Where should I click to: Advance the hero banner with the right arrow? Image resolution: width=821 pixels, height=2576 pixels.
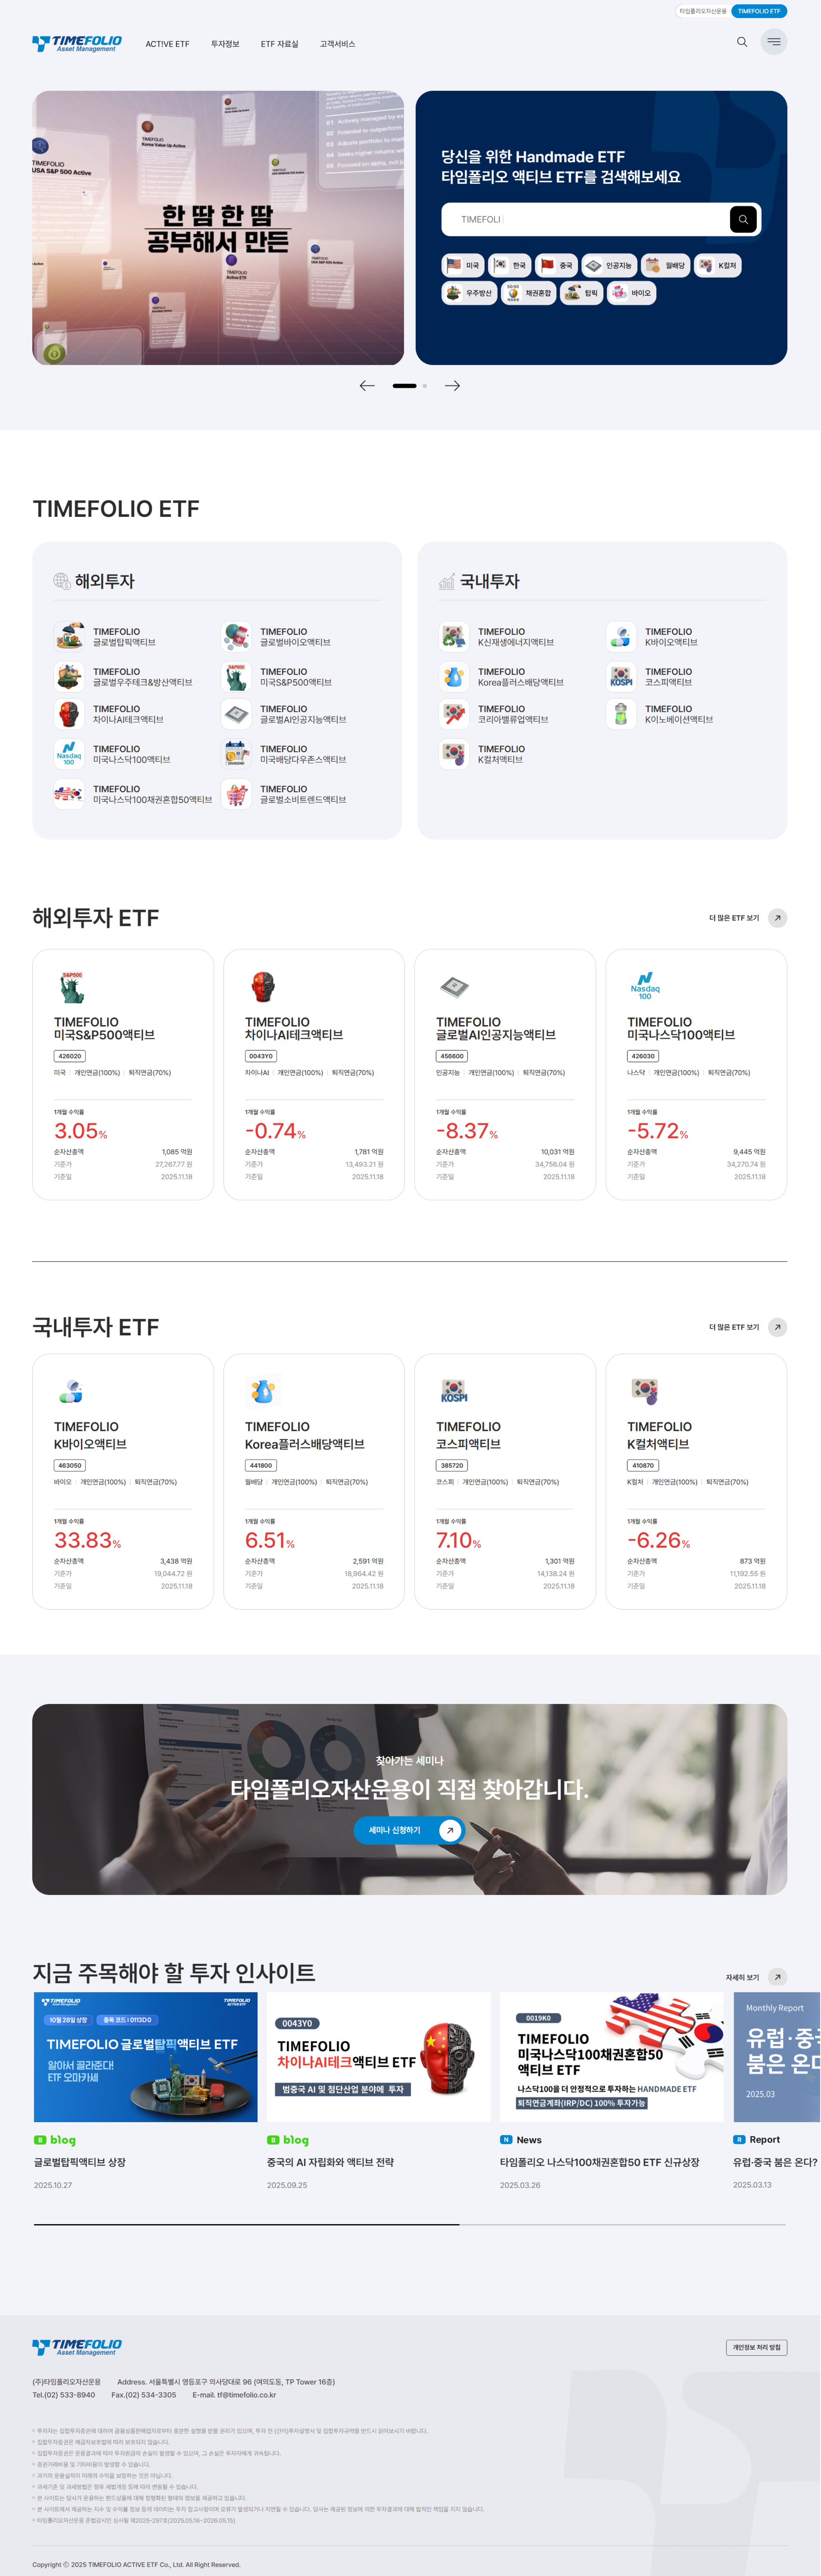point(453,385)
